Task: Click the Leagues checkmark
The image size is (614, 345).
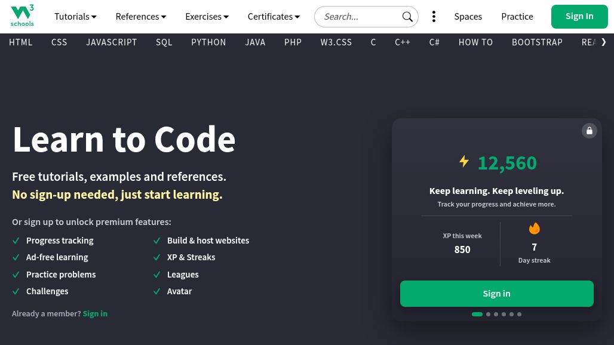Action: tap(157, 275)
